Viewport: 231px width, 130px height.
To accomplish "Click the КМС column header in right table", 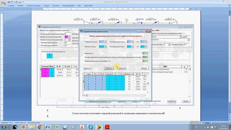I will pyautogui.click(x=165, y=66).
